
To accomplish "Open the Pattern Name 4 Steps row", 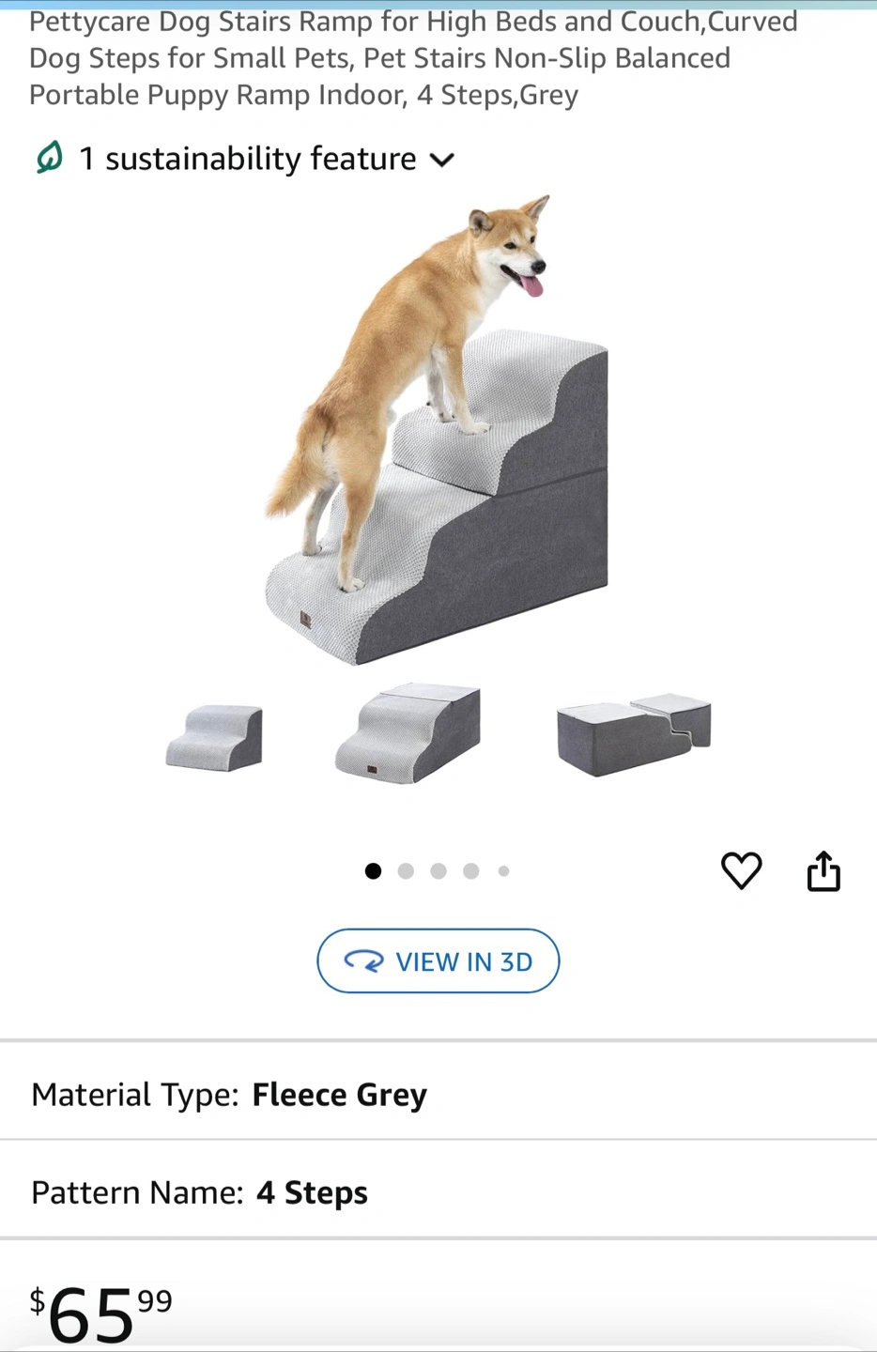I will click(x=438, y=1192).
